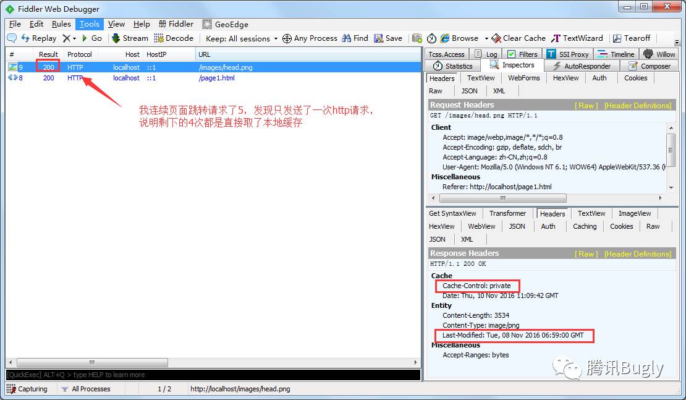Open response ImageView tab
Screen dimensions: 686x400
(634, 213)
